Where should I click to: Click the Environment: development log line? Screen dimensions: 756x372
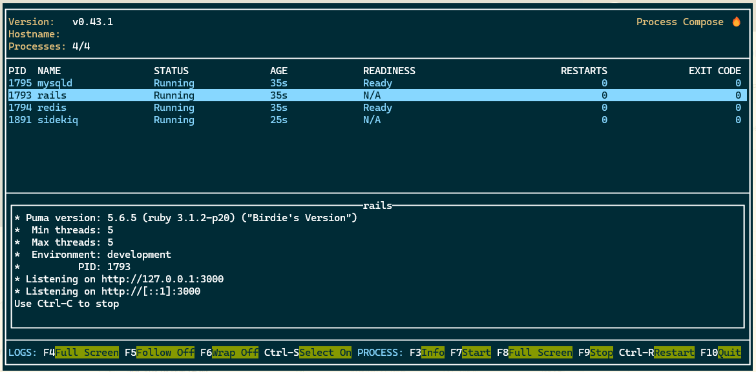(x=92, y=255)
